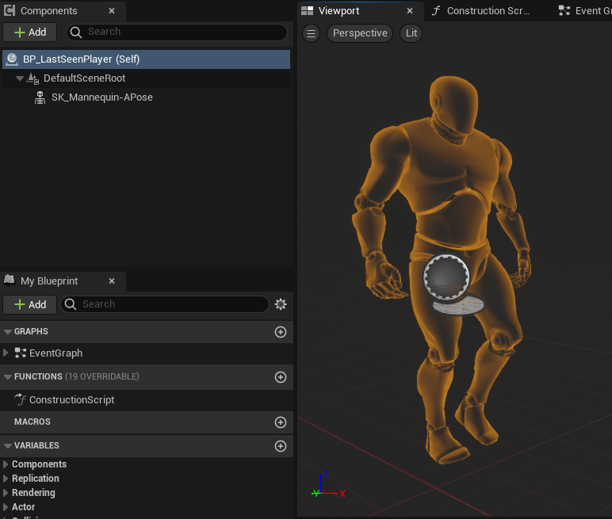Open My Blueprint settings gear
The image size is (612, 519).
pyautogui.click(x=281, y=304)
